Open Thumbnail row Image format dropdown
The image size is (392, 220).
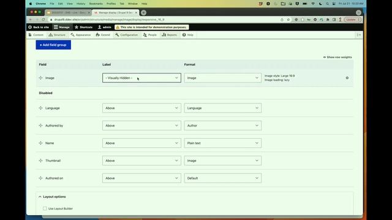point(222,161)
